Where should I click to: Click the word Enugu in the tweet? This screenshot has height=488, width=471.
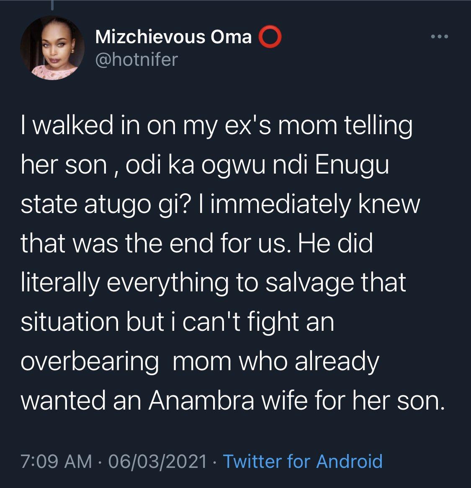pyautogui.click(x=352, y=165)
